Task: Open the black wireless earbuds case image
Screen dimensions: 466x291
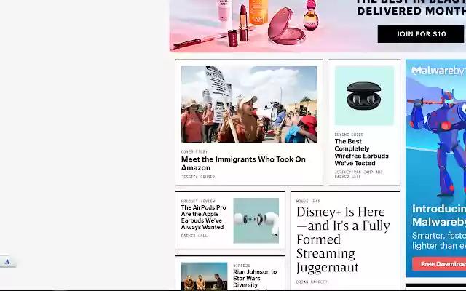Action: (364, 95)
